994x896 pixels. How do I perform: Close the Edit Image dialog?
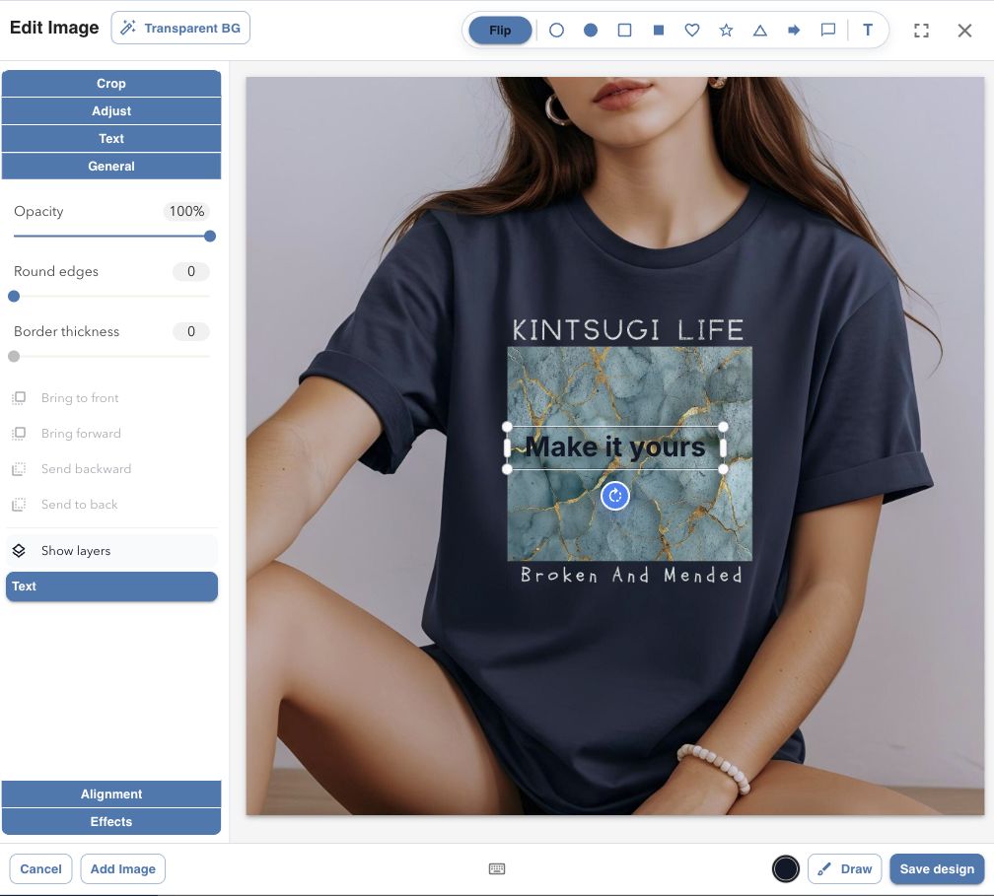[964, 31]
